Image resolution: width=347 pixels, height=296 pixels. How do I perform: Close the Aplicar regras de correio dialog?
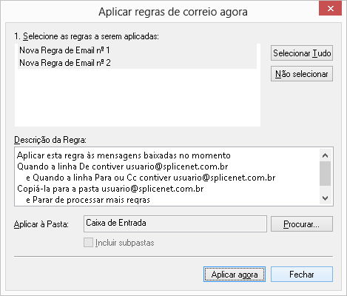point(330,8)
